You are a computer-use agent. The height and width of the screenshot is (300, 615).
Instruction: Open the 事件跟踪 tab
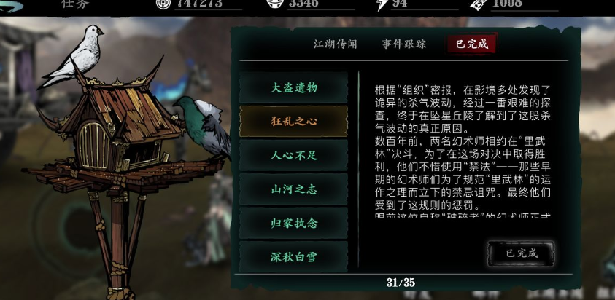(404, 44)
